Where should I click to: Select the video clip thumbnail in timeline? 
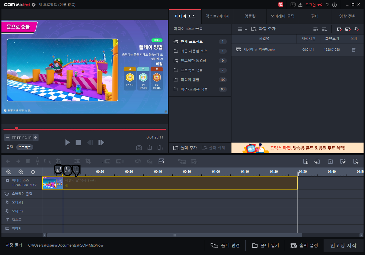[53, 183]
